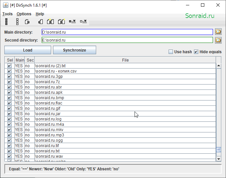Open the Options menu

24,14
